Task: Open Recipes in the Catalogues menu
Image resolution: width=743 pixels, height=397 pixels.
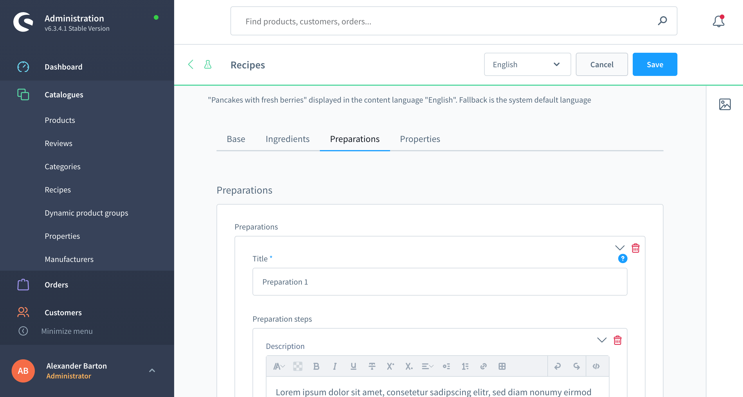Action: click(x=58, y=190)
